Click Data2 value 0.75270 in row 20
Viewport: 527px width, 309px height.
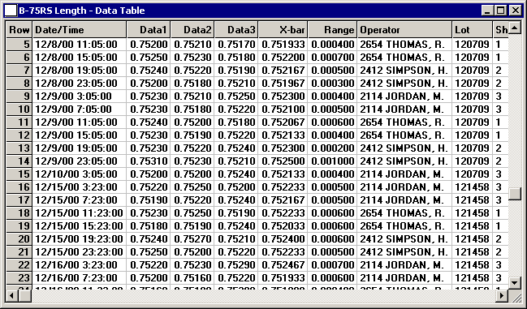(192, 239)
